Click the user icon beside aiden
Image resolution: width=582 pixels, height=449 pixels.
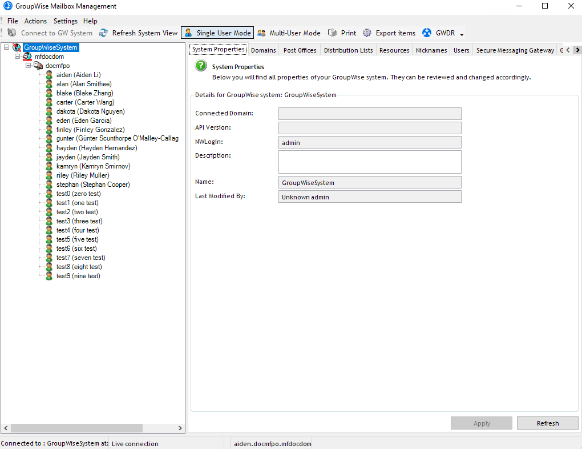49,75
